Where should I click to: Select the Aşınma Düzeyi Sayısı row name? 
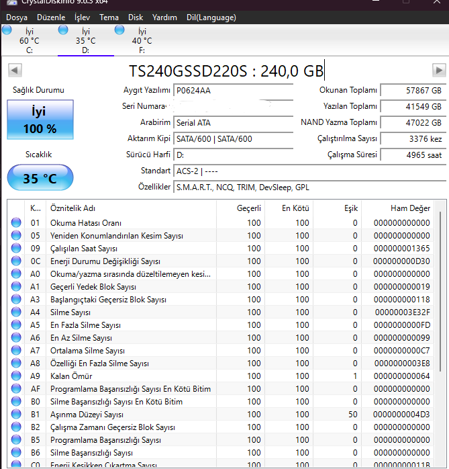click(87, 415)
